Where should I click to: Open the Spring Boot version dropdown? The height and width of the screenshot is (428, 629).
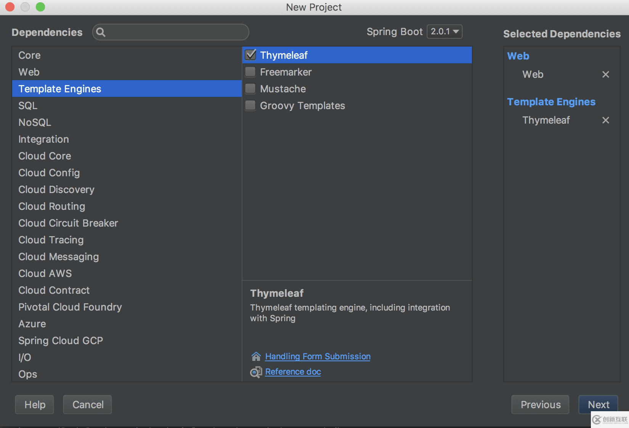click(x=444, y=32)
